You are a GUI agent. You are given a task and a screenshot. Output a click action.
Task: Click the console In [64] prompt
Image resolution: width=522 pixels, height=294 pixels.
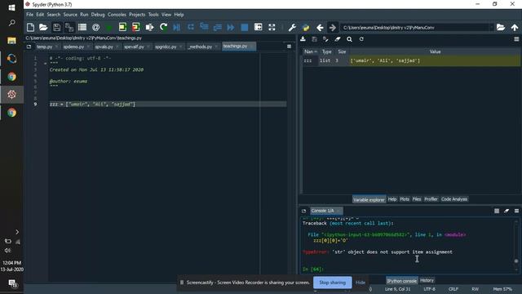coord(313,269)
